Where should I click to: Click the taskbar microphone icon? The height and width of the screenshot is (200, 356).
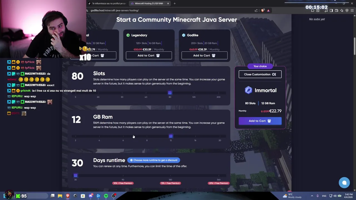tap(317, 196)
